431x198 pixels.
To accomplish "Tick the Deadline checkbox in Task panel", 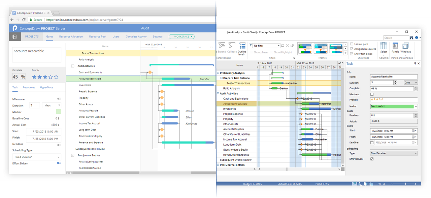I will click(x=372, y=142).
